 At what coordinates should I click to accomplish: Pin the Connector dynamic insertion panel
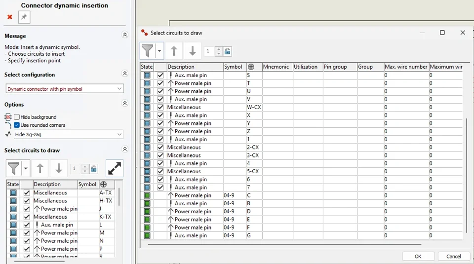click(24, 17)
